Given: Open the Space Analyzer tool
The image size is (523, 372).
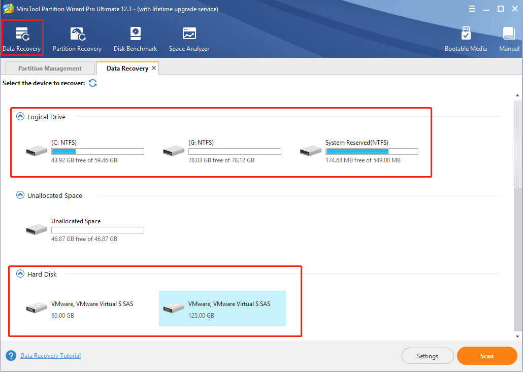Looking at the screenshot, I should [x=189, y=40].
